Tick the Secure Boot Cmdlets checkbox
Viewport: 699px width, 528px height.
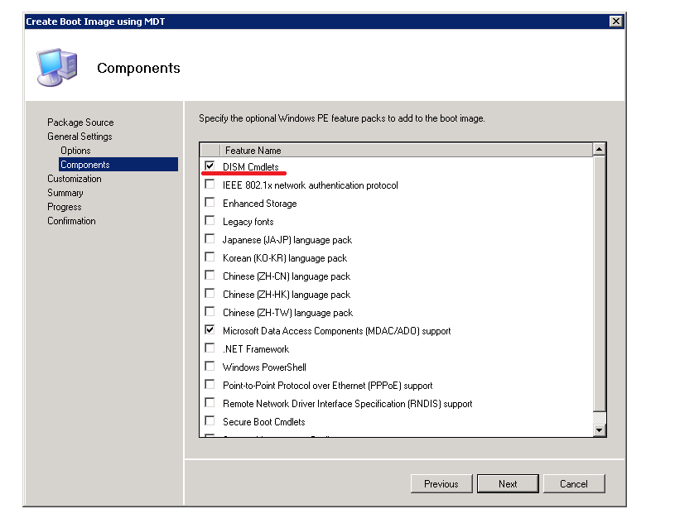pyautogui.click(x=210, y=421)
